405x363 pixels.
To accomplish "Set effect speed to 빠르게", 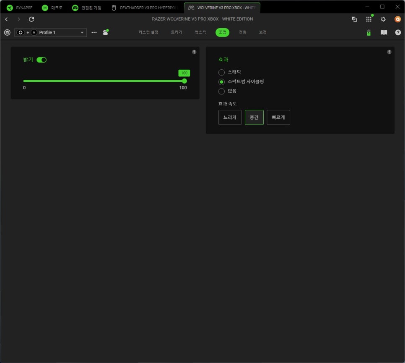I will (278, 118).
